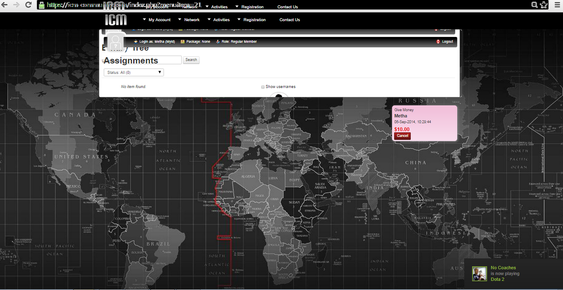Cancel the $10.00 Give Money request
Viewport: 563px width, 290px height.
pyautogui.click(x=402, y=136)
